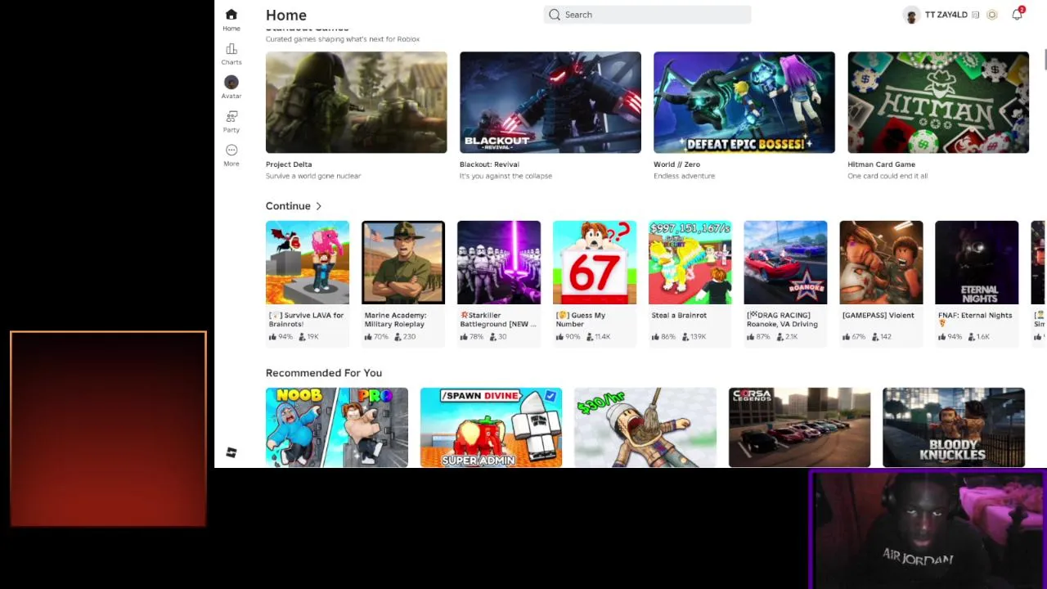Click in the Search field
Viewport: 1047px width, 589px height.
(647, 15)
